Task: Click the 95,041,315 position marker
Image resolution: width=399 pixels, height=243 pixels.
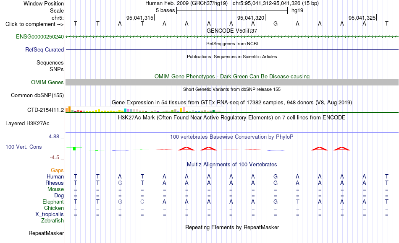Action: pos(140,18)
